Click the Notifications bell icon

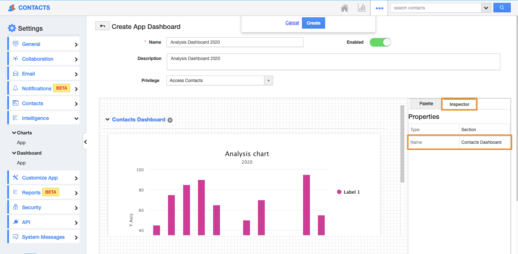pyautogui.click(x=16, y=88)
